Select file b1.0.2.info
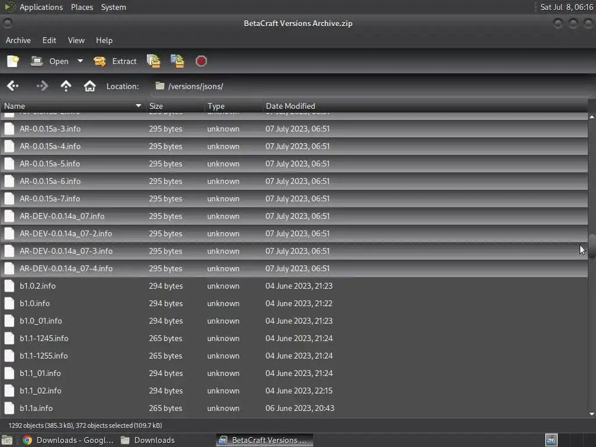The image size is (596, 447). pos(294,286)
